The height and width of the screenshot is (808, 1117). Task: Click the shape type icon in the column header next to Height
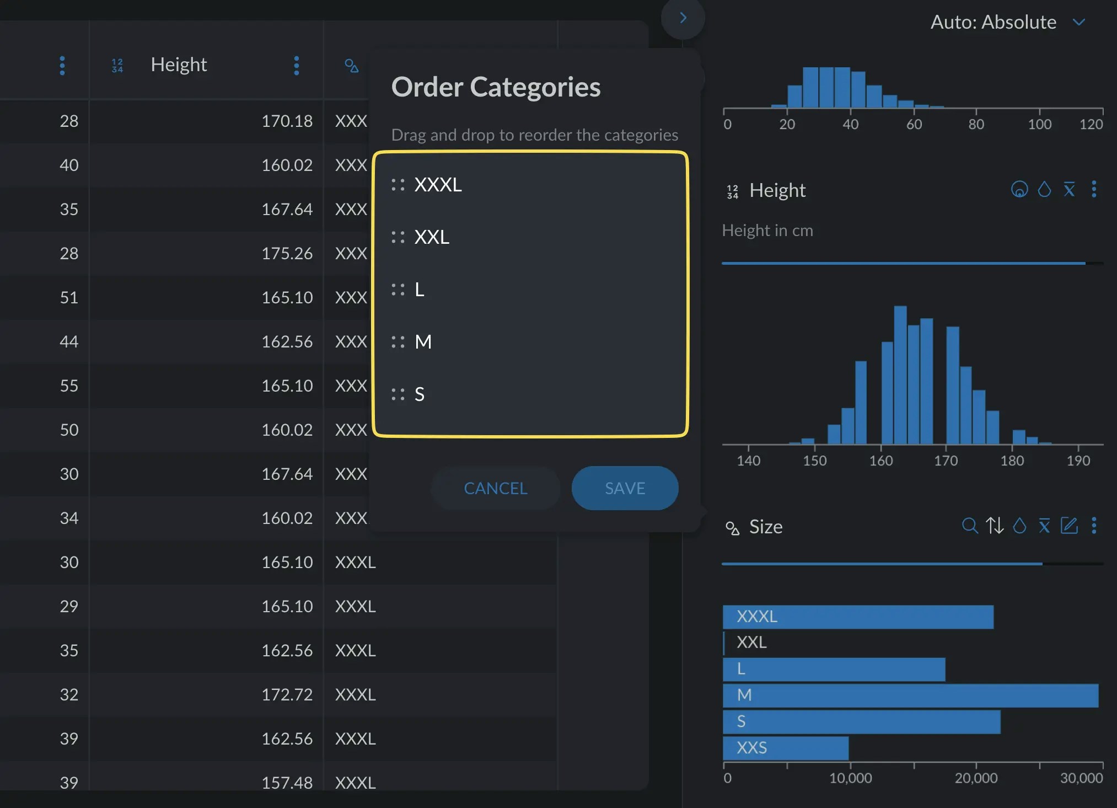point(351,66)
